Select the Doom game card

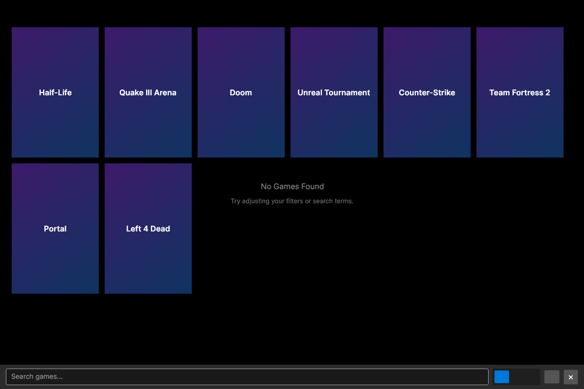point(241,92)
